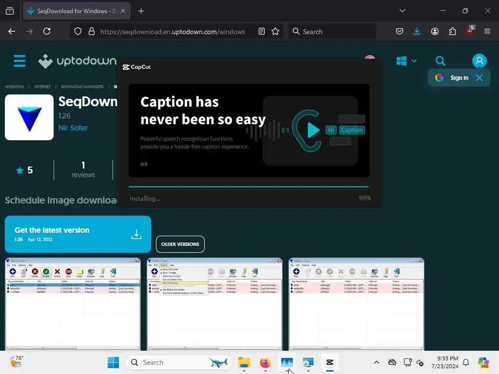Viewport: 499px width, 374px height.
Task: Open OLDER VERSIONS list
Action: coord(180,244)
